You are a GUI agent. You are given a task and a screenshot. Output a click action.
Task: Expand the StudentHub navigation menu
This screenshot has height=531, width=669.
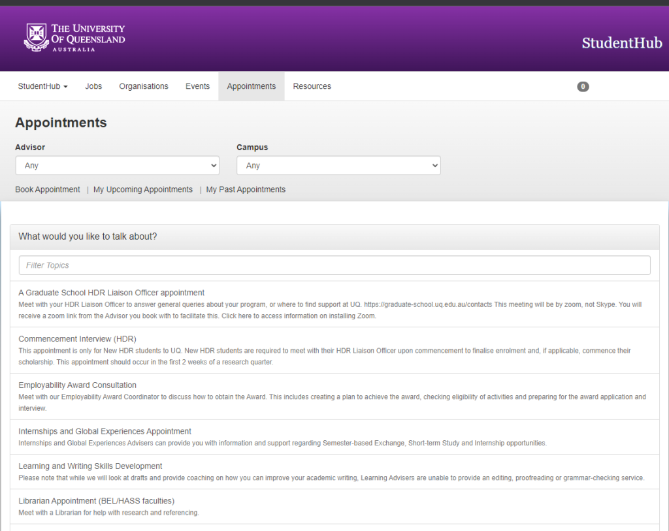tap(42, 86)
